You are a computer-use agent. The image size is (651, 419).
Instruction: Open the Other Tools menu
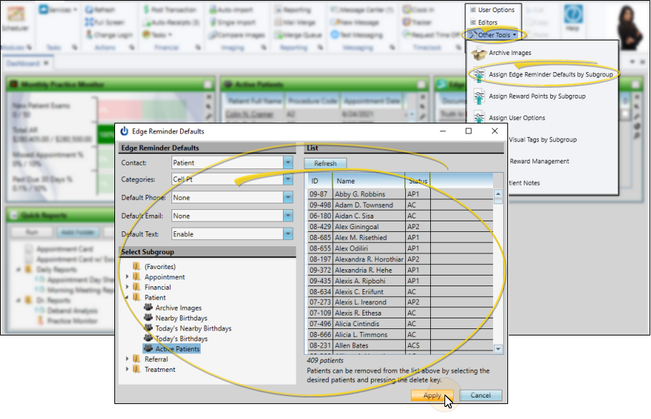[x=493, y=34]
